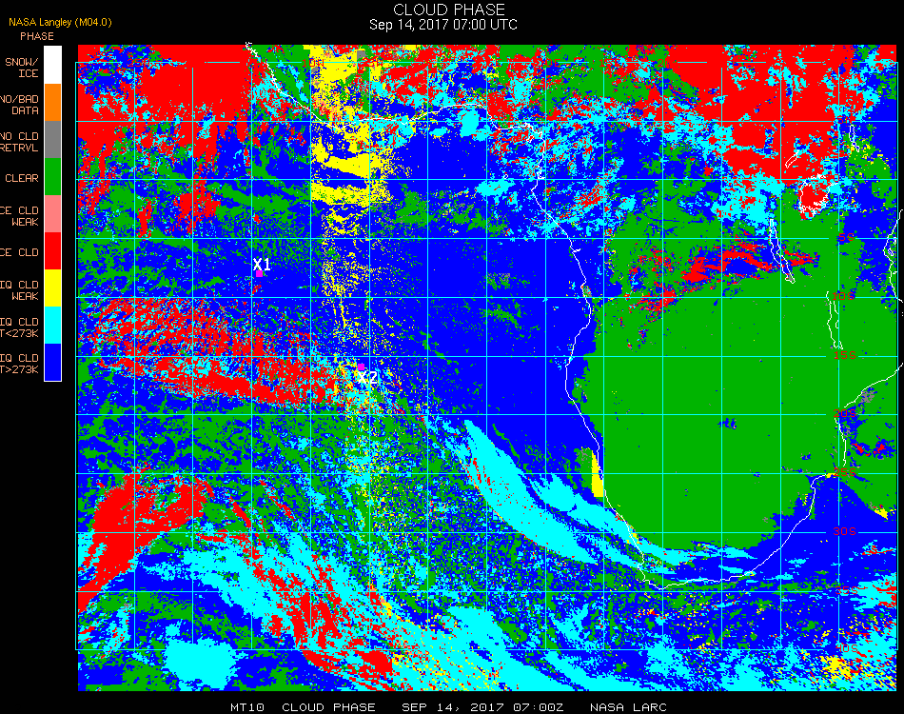Click the NASA LARC text in bottom caption
Screen dimensions: 904x714
coord(628,707)
